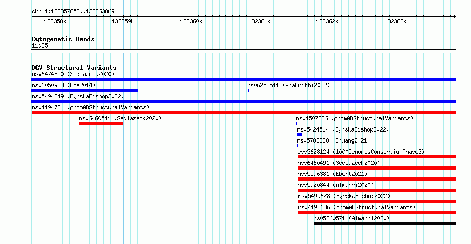Image resolution: width=471 pixels, height=244 pixels.
Task: Open nsv5920844 (Almarri2020) label
Action: tap(336, 185)
